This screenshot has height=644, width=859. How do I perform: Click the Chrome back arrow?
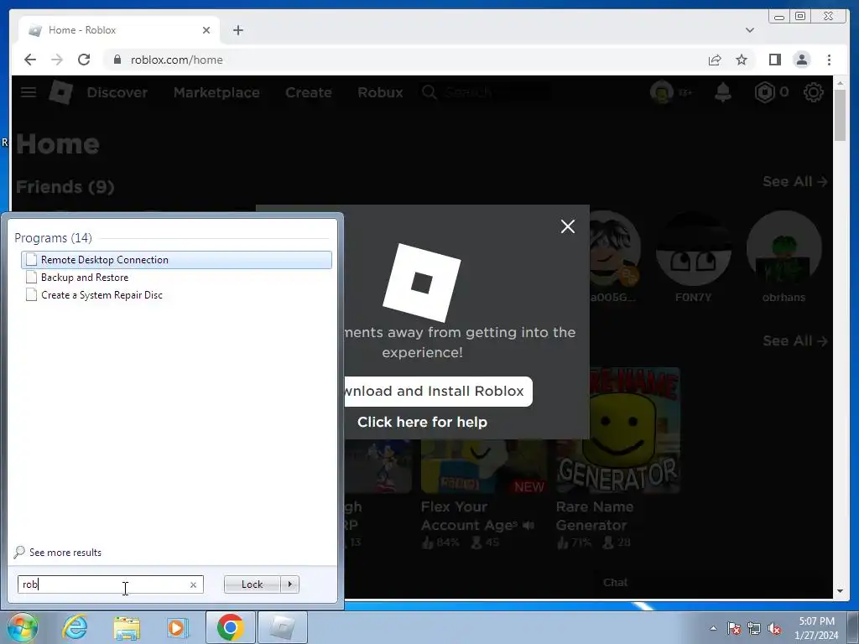click(x=30, y=60)
